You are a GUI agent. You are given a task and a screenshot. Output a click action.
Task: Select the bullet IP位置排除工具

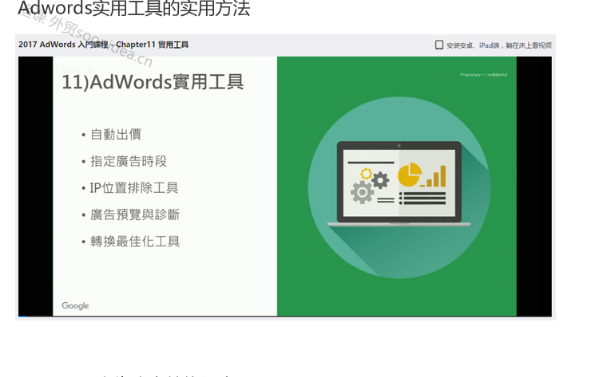click(133, 188)
